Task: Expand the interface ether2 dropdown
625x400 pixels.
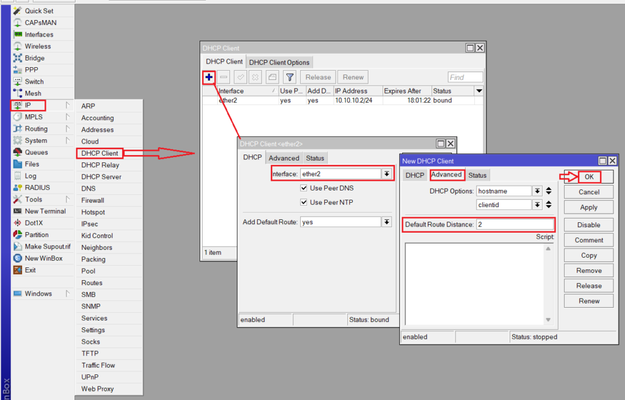Action: 386,174
